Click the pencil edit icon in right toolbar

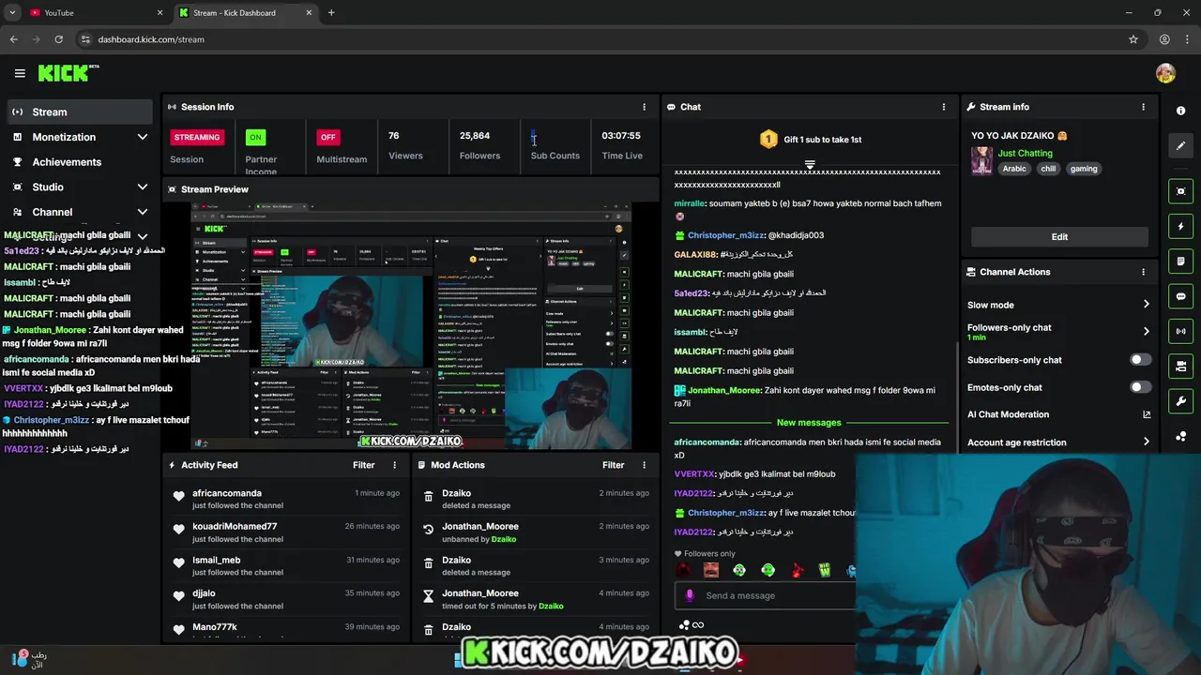pos(1180,145)
